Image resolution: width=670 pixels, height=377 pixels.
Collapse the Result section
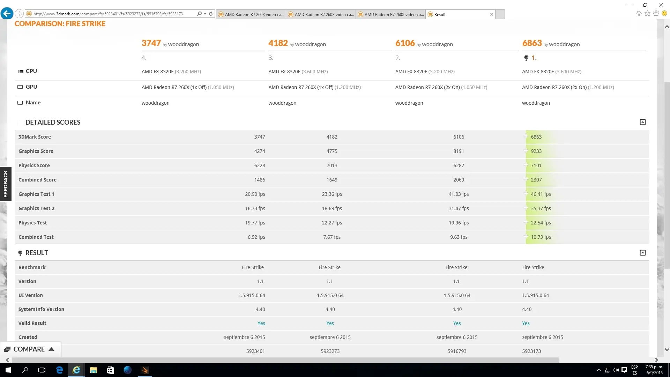[642, 253]
